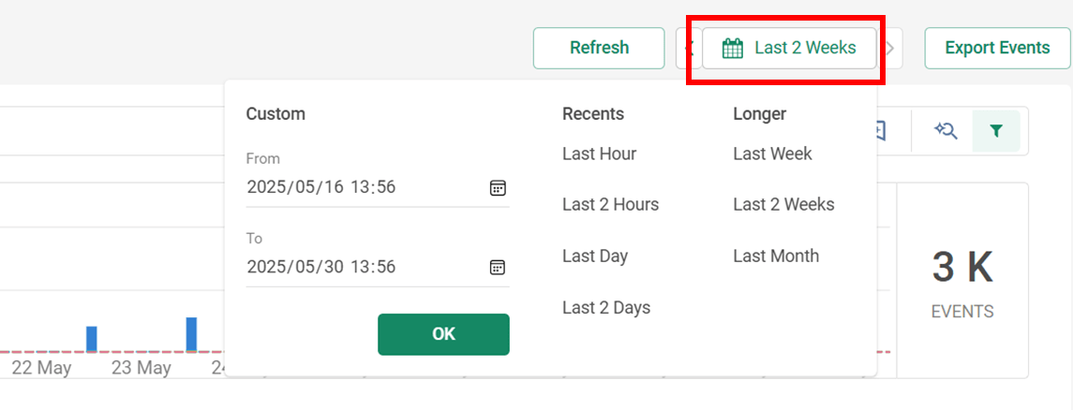1073x410 pixels.
Task: Go to previous time range arrow
Action: coord(689,49)
